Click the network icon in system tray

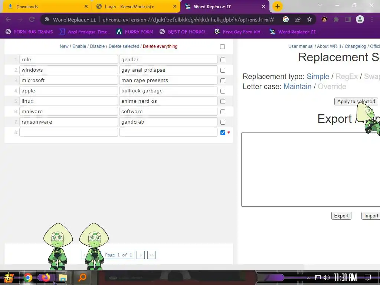(318, 278)
